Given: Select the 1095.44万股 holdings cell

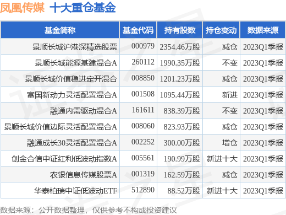Looking at the screenshot, I should pos(180,95).
